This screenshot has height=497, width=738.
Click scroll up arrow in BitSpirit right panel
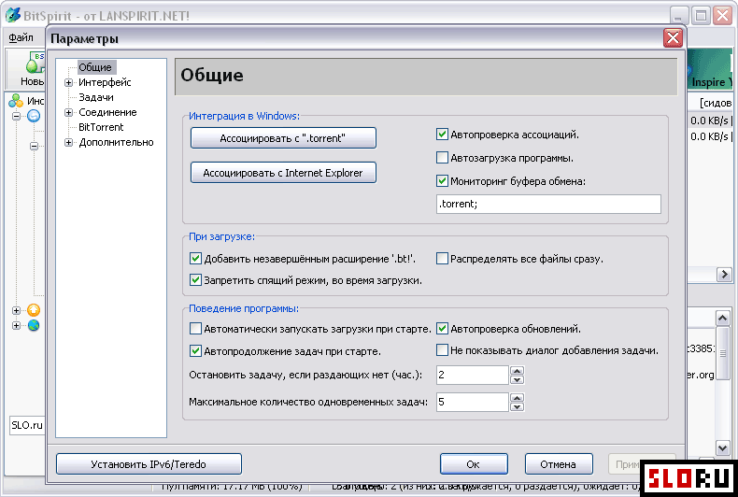click(x=723, y=319)
